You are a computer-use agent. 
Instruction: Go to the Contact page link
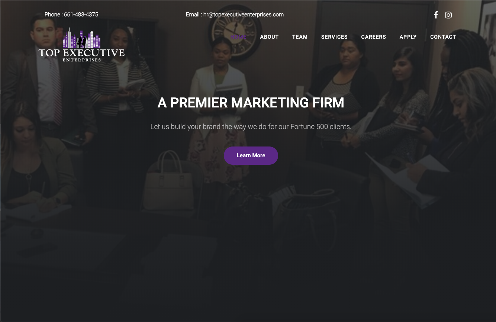click(443, 37)
